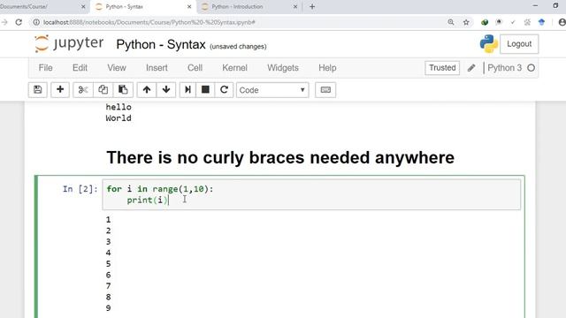Open a new browser tab
This screenshot has width=566, height=318.
[312, 6]
